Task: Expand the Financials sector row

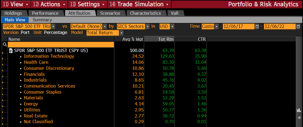Action: pos(21,75)
